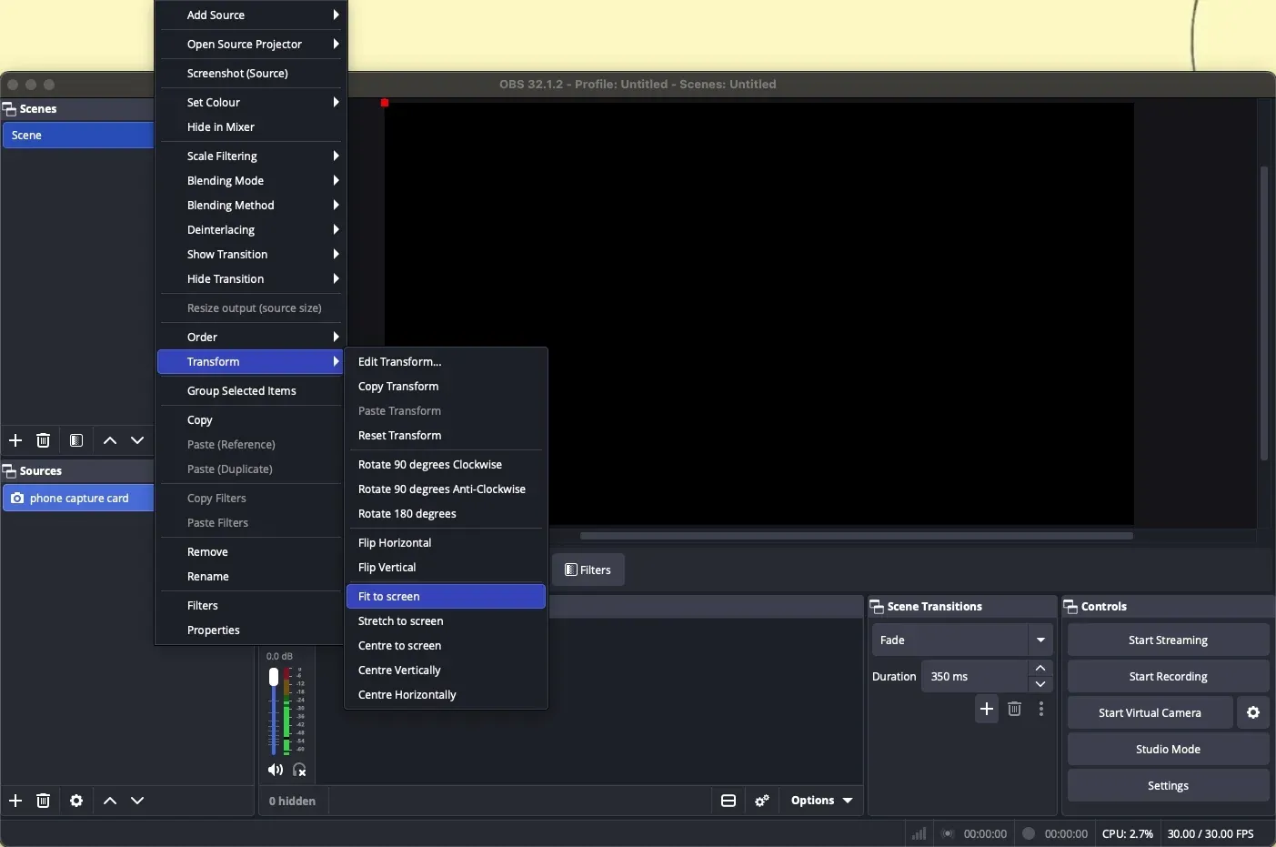Viewport: 1276px width, 847px height.
Task: Choose Fit to screen transform
Action: [446, 597]
